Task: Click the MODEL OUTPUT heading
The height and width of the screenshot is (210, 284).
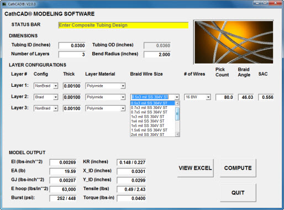Action: (27, 153)
